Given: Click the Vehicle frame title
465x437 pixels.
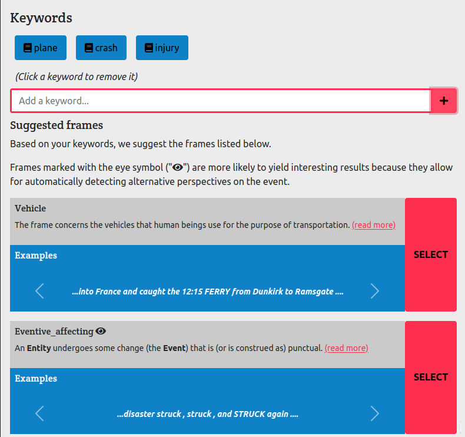Looking at the screenshot, I should point(31,208).
